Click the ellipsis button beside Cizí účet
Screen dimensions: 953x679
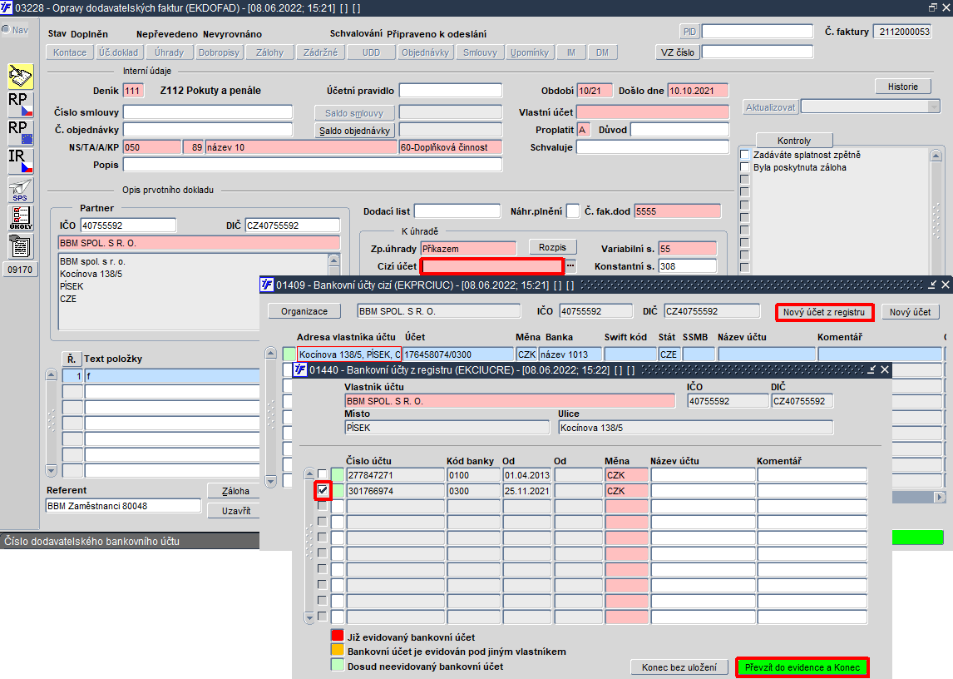pos(570,266)
